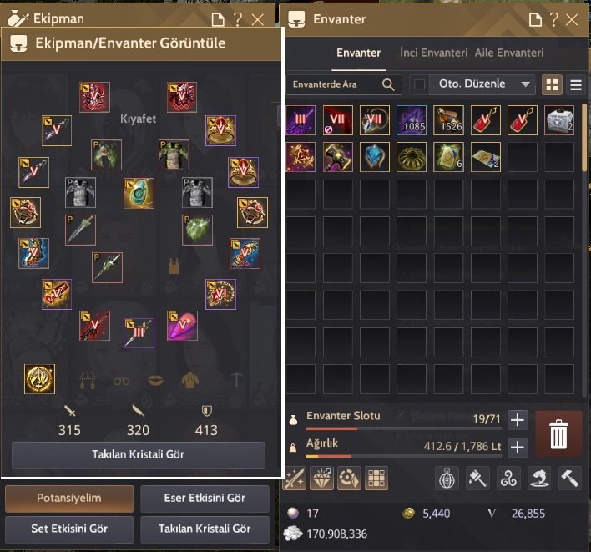The height and width of the screenshot is (552, 591).
Task: Click the Eser Etkisini Gör button
Action: pos(205,498)
